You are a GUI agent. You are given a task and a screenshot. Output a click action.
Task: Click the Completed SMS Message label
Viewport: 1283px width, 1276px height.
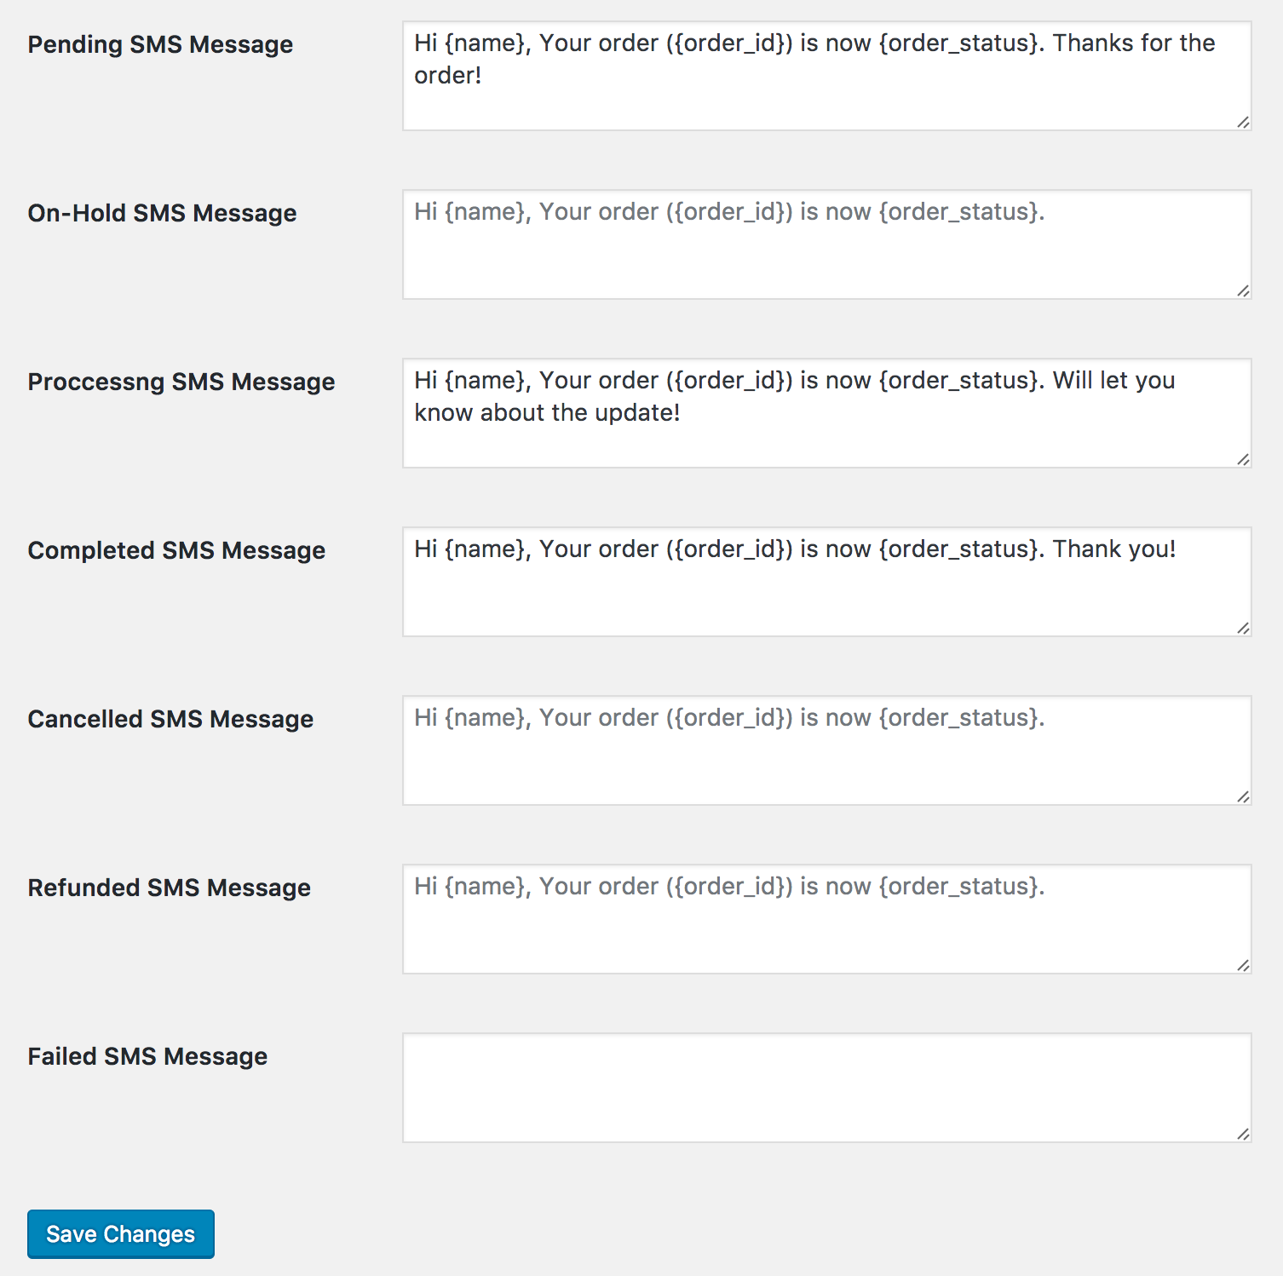(x=176, y=550)
